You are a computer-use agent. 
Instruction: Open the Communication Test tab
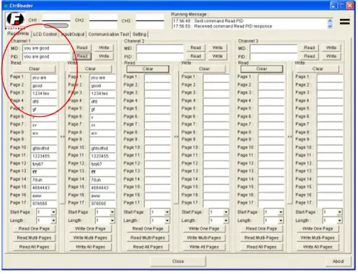tap(109, 35)
